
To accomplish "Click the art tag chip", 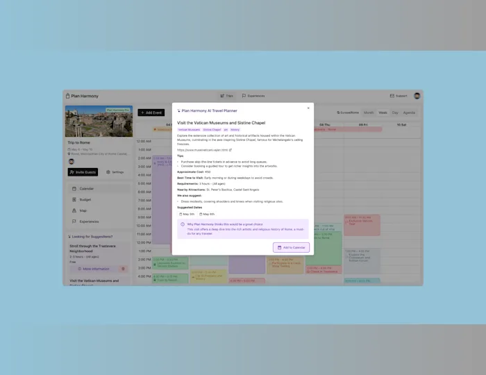I will (226, 130).
